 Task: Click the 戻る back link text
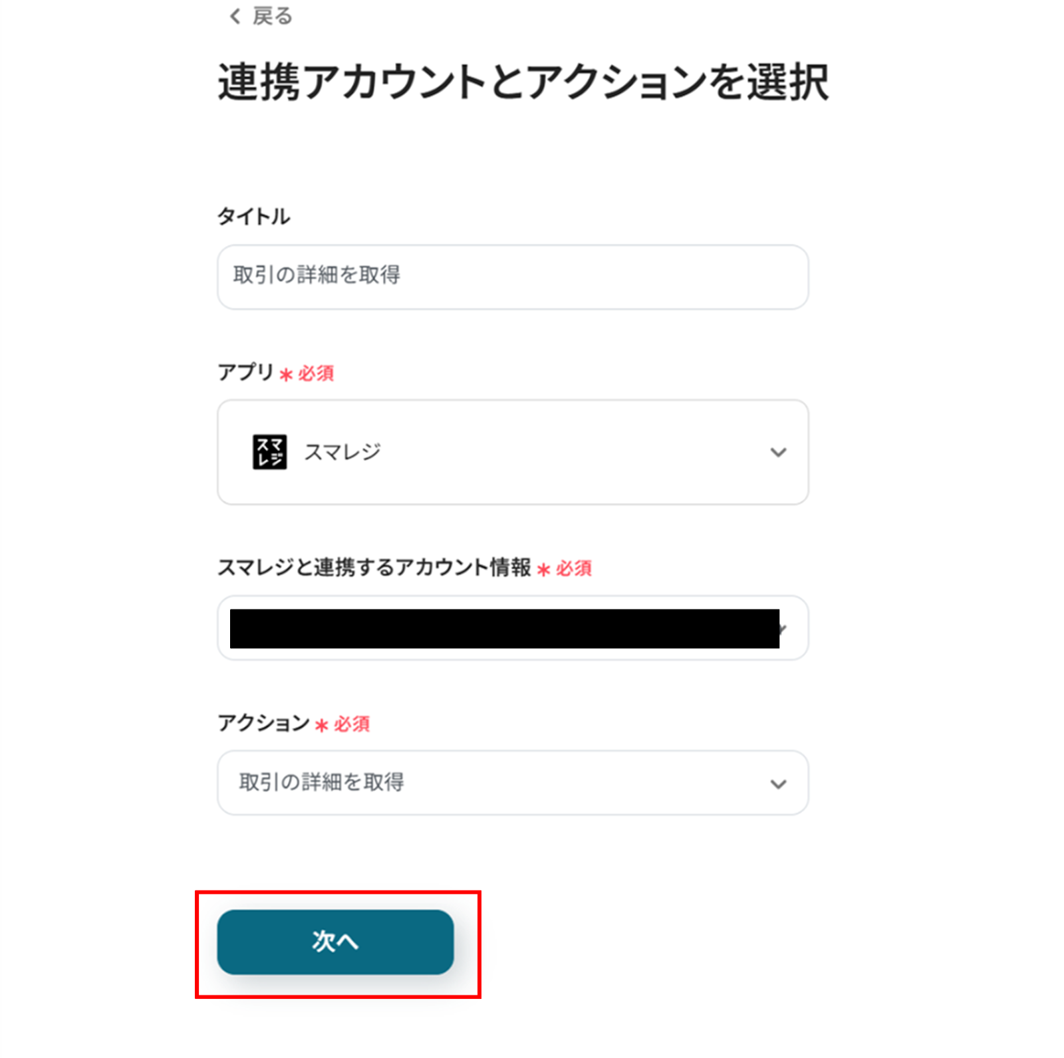tap(272, 16)
